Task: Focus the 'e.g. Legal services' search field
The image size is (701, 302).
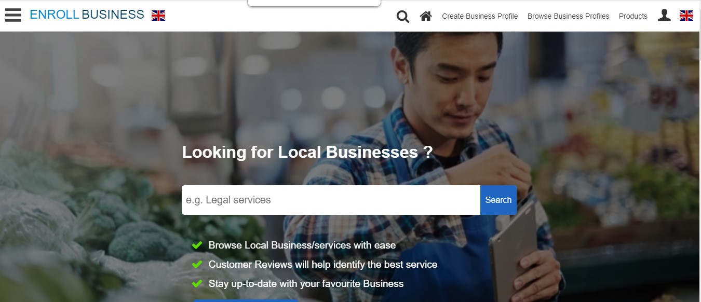Action: click(331, 200)
